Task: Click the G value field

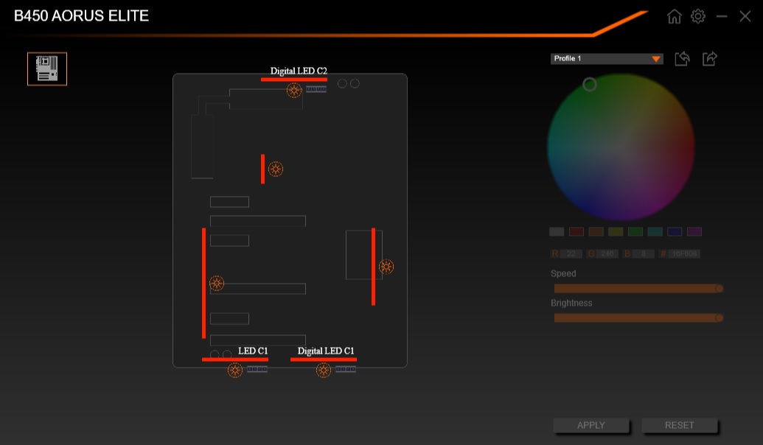Action: [x=607, y=253]
